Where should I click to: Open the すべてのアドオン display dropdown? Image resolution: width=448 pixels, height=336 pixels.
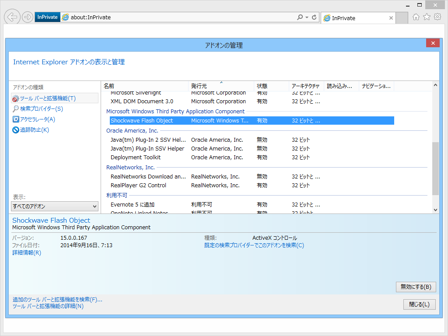pyautogui.click(x=54, y=206)
